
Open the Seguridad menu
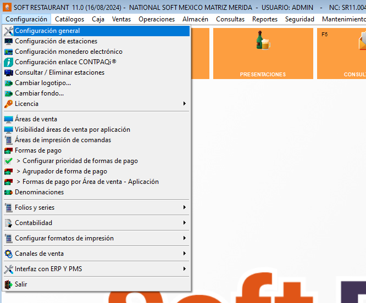coord(300,19)
